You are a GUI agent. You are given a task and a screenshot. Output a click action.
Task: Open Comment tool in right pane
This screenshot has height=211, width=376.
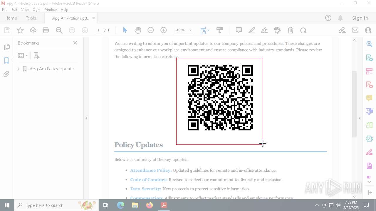pos(369,98)
